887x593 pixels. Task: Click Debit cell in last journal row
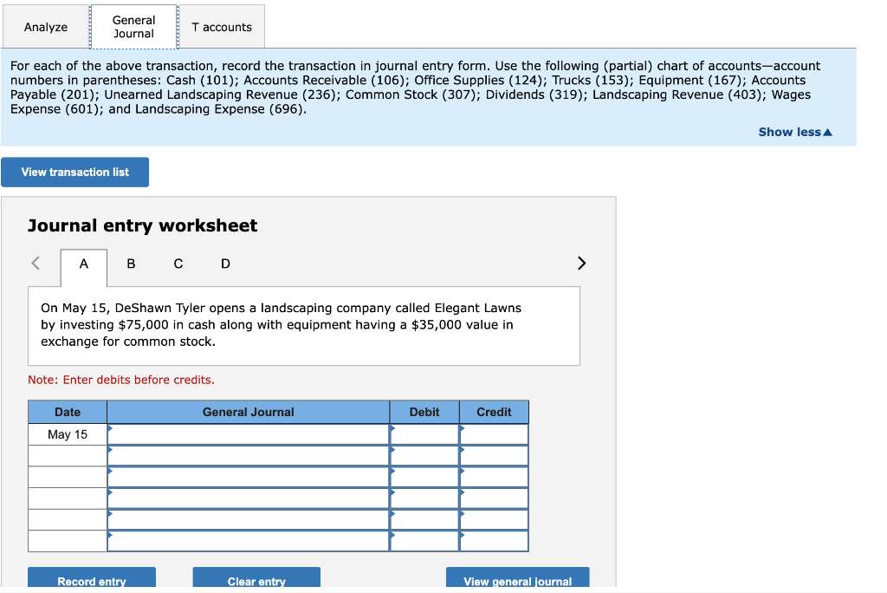(424, 541)
